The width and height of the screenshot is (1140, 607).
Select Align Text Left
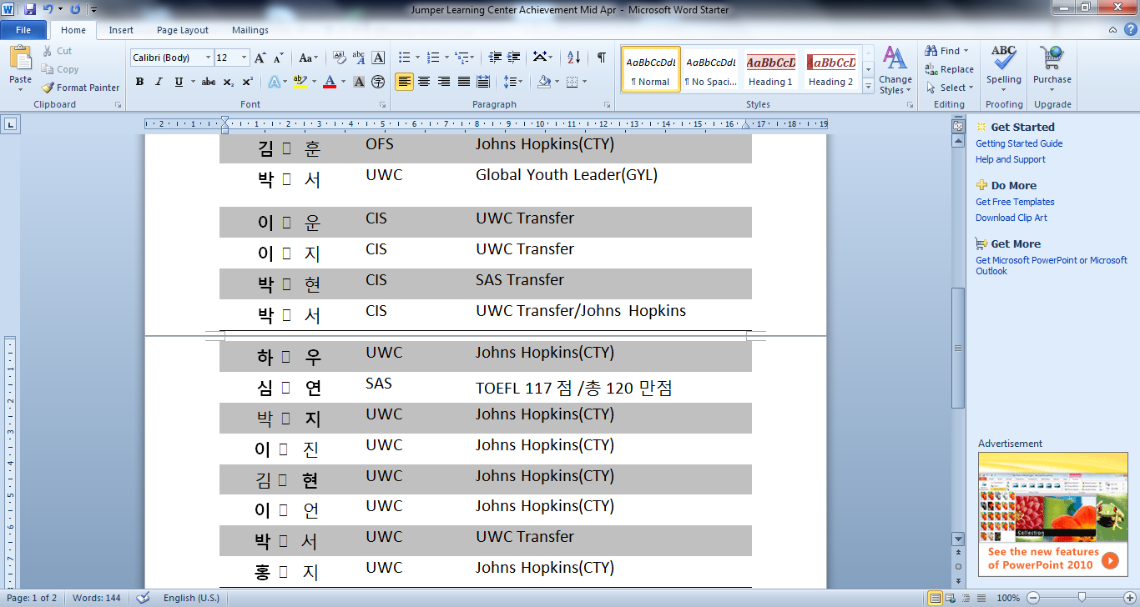[404, 82]
